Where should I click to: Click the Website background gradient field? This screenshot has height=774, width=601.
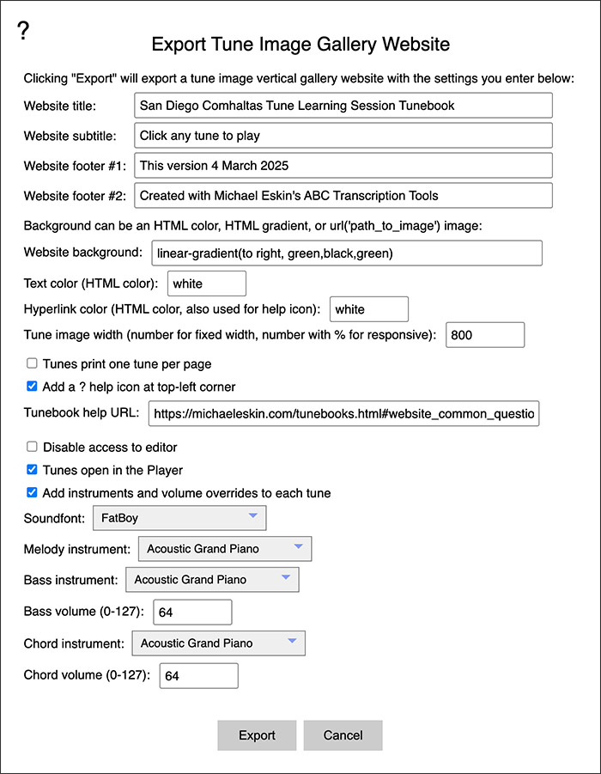(x=346, y=253)
